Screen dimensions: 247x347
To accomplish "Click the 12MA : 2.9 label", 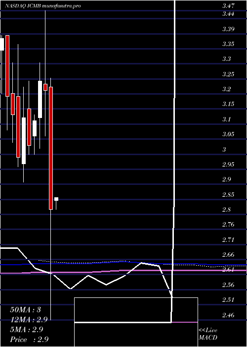I will [x=28, y=320].
